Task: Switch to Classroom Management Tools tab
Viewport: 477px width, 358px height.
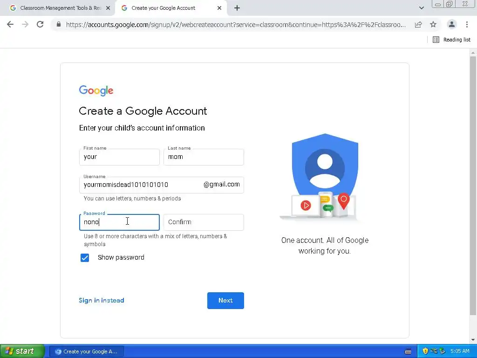Action: tap(58, 8)
